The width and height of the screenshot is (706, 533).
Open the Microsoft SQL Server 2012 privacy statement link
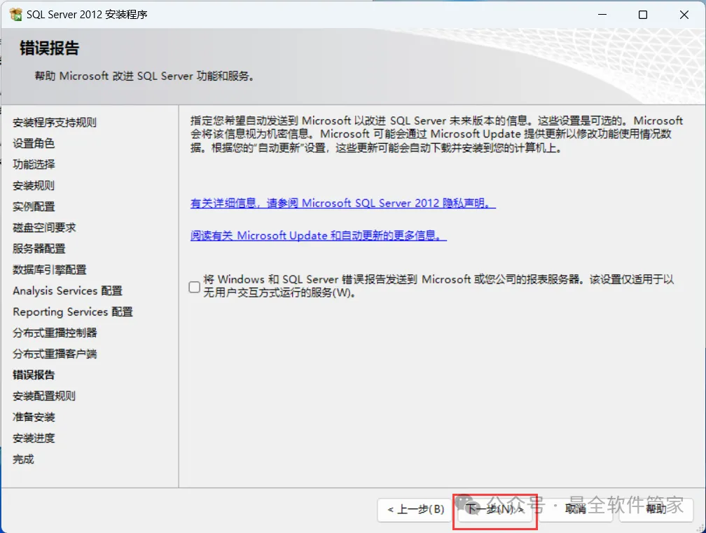tap(343, 203)
